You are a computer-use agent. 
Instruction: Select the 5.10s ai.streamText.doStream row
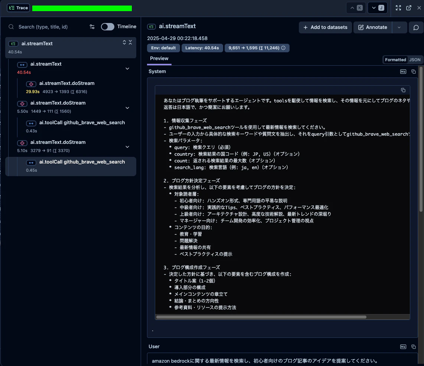point(71,146)
